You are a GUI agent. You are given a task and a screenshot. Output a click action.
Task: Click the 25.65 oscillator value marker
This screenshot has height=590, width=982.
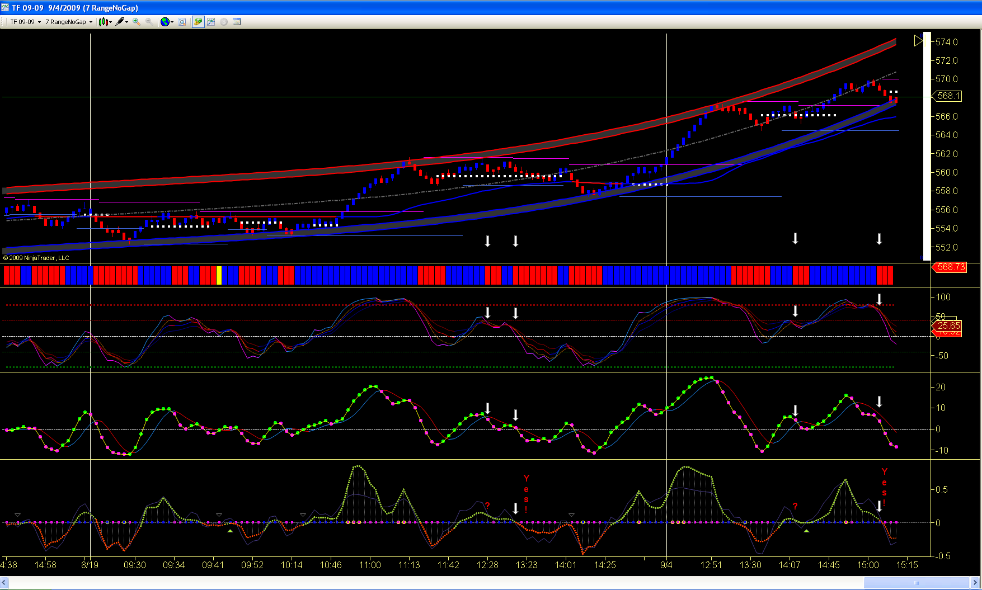(x=947, y=325)
